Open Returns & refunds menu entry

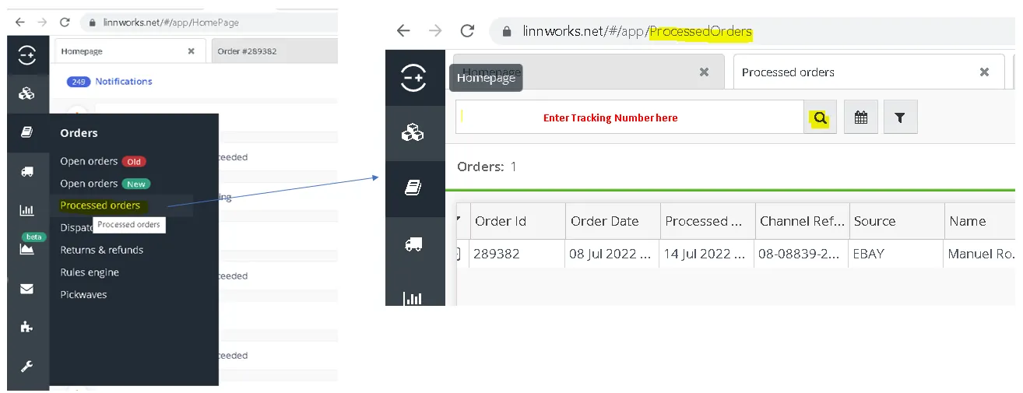pos(102,250)
